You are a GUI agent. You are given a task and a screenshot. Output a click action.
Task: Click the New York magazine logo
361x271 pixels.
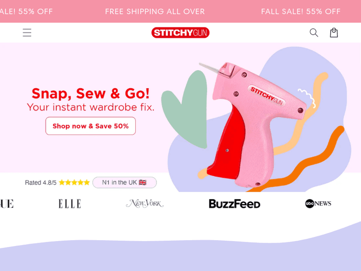(x=145, y=204)
